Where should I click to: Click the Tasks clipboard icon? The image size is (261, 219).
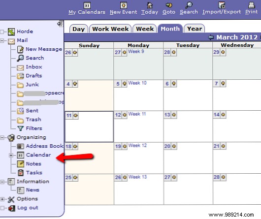coord(21,173)
